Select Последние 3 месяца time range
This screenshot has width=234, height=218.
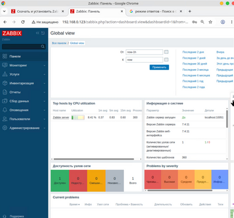195,70
